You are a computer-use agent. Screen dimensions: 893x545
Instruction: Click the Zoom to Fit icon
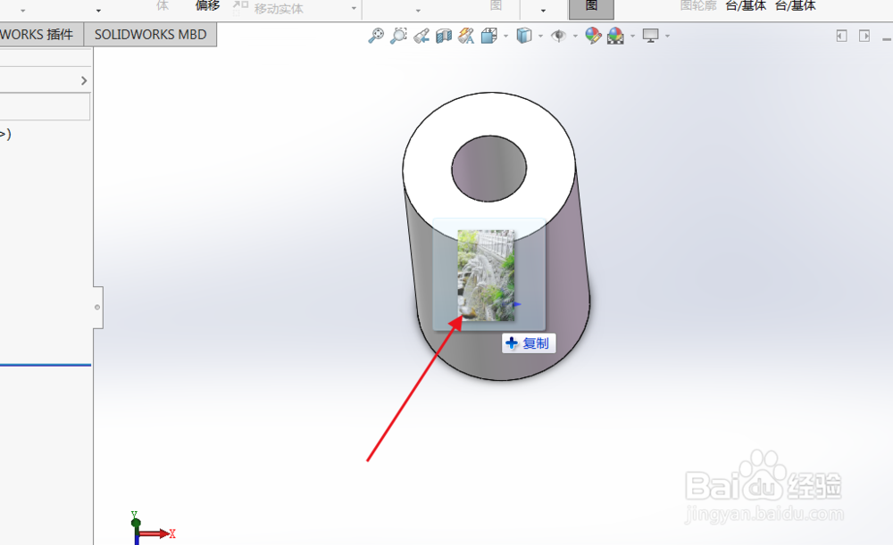(376, 36)
